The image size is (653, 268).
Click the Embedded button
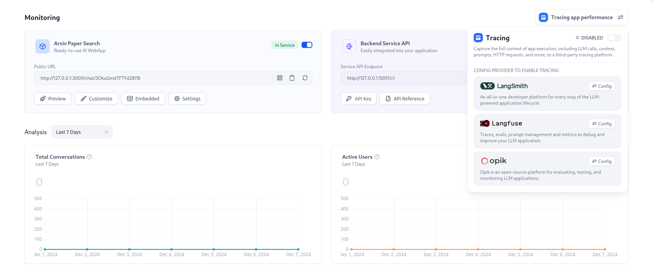143,99
